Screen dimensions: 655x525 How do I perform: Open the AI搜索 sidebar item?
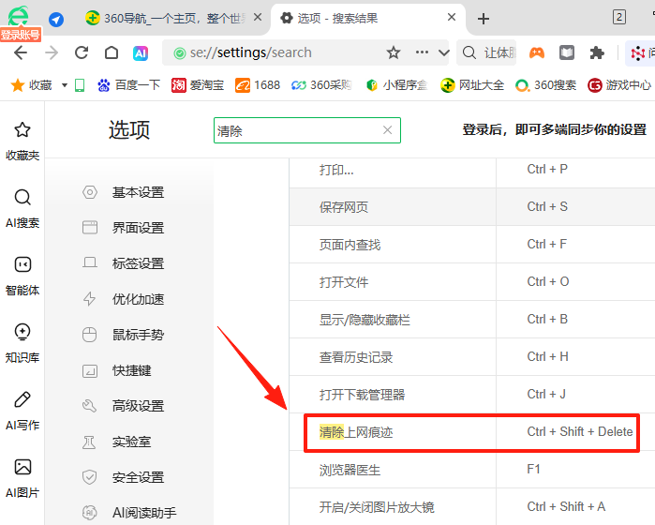click(22, 209)
